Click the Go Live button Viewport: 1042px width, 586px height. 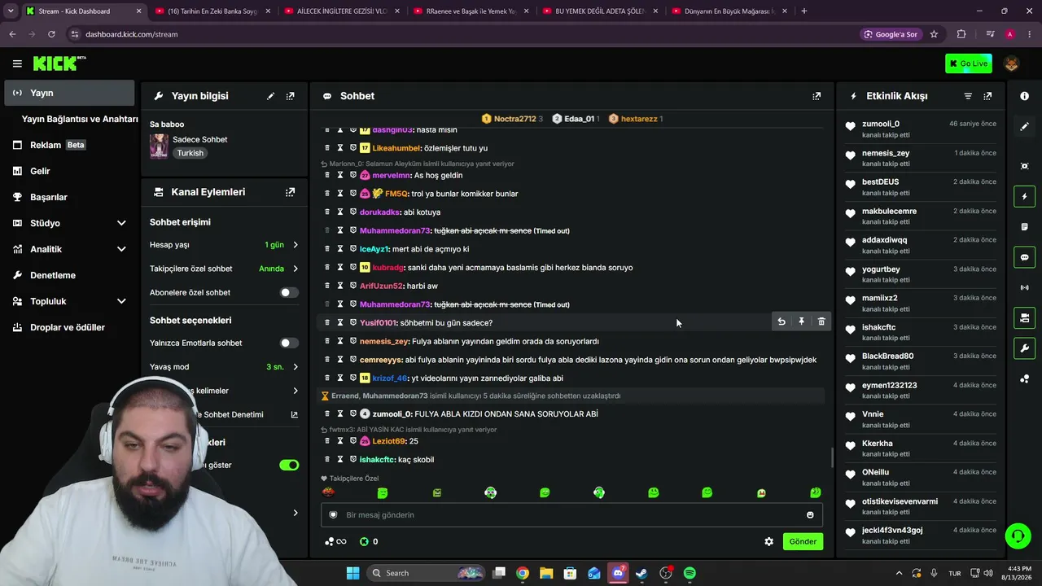968,63
